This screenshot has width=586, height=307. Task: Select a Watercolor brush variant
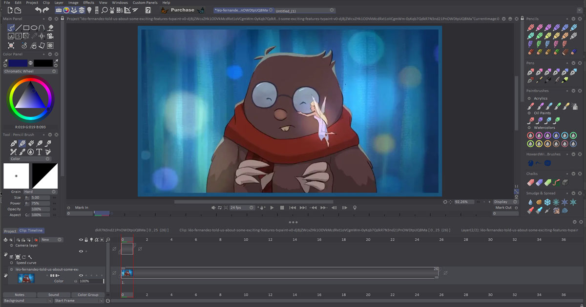pos(530,135)
